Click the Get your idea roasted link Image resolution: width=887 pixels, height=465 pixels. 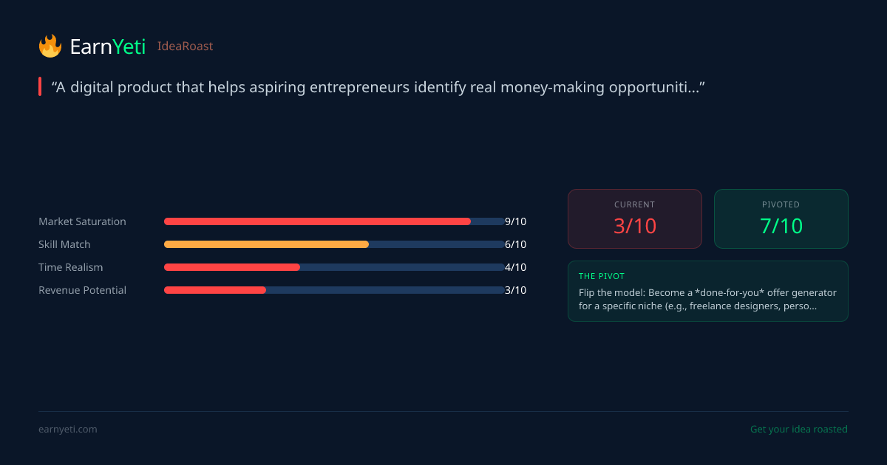[798, 430]
